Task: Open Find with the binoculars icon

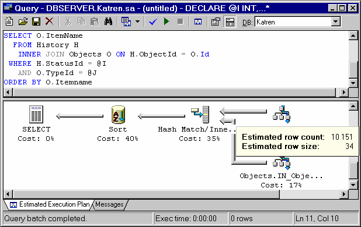Action: [x=109, y=22]
